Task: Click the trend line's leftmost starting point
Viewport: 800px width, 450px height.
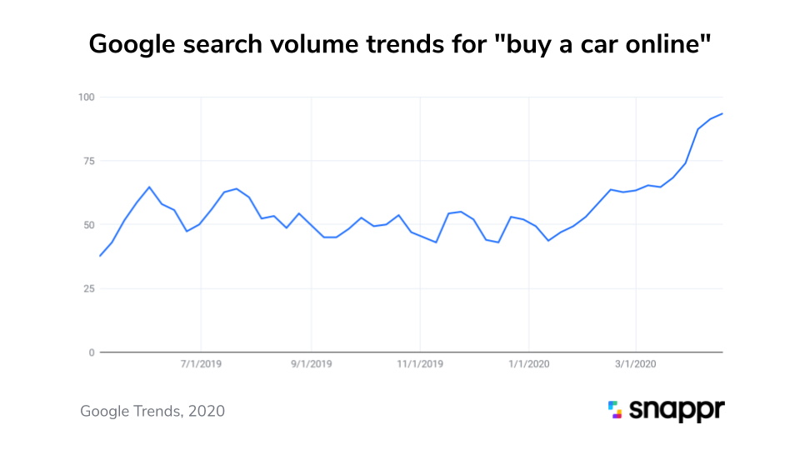Action: point(100,256)
